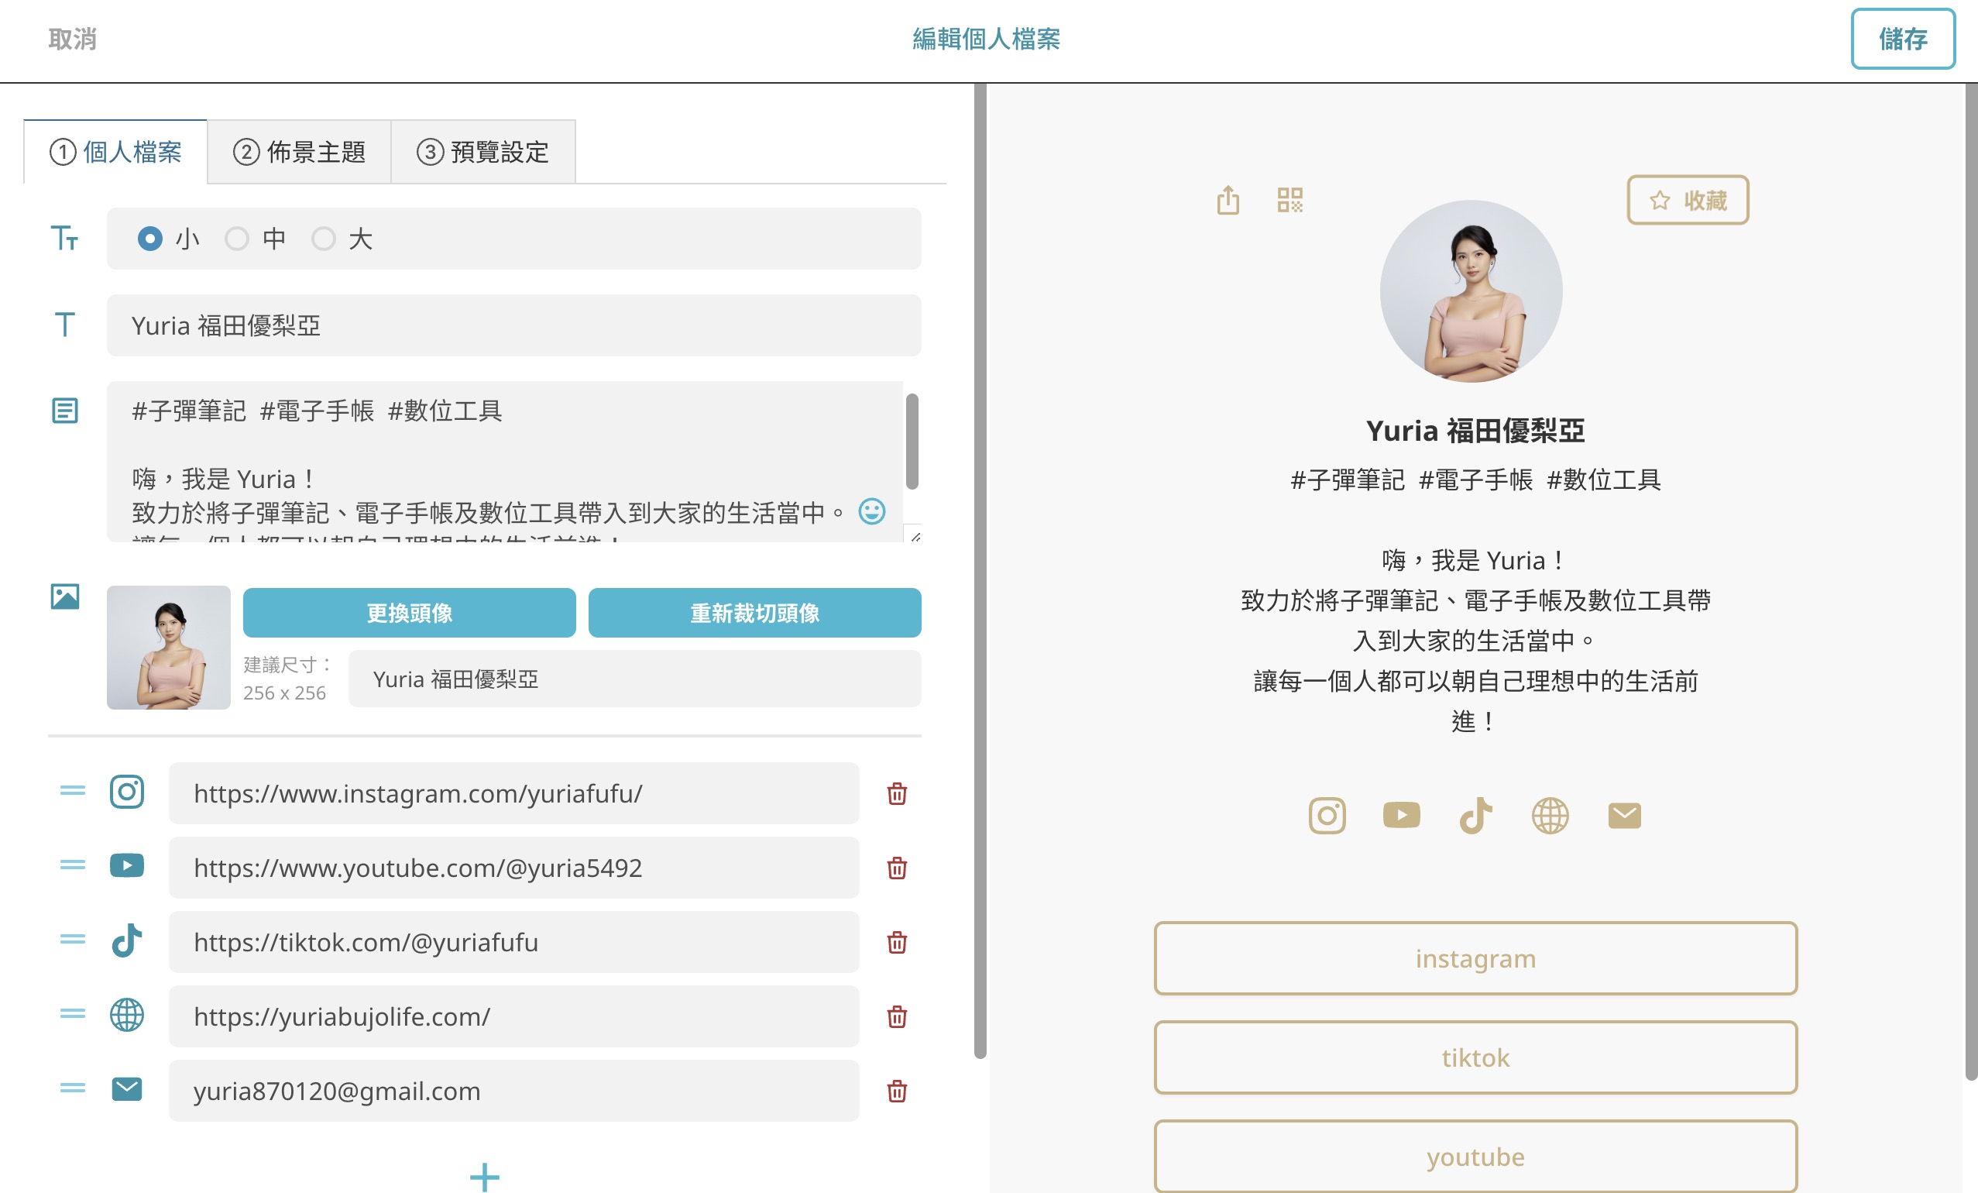Screen dimensions: 1978x1193
Task: Click the name field with Yuria 福田優梨亞
Action: [513, 325]
